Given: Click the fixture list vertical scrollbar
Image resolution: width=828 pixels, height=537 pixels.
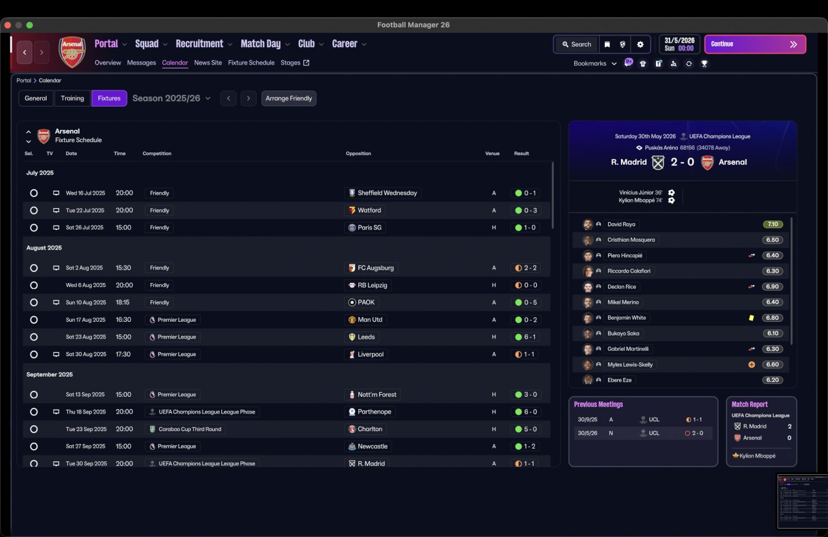Looking at the screenshot, I should click(552, 195).
